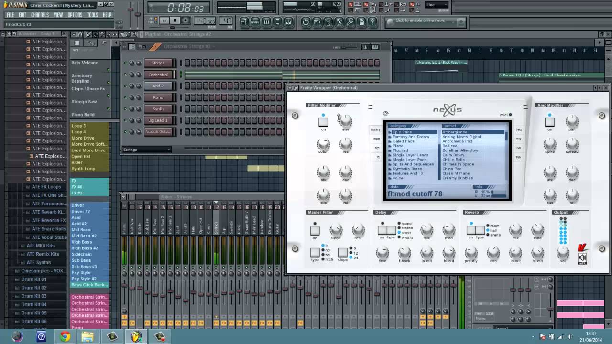Click the tempo display showing 140
Viewport: 612px width, 344px height.
point(206,21)
